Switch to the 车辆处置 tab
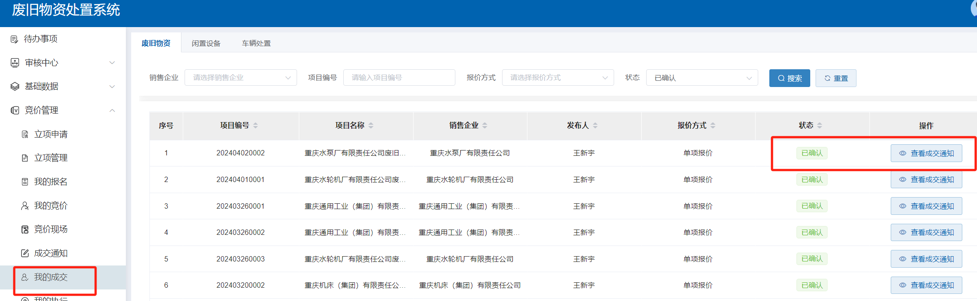 coord(256,43)
